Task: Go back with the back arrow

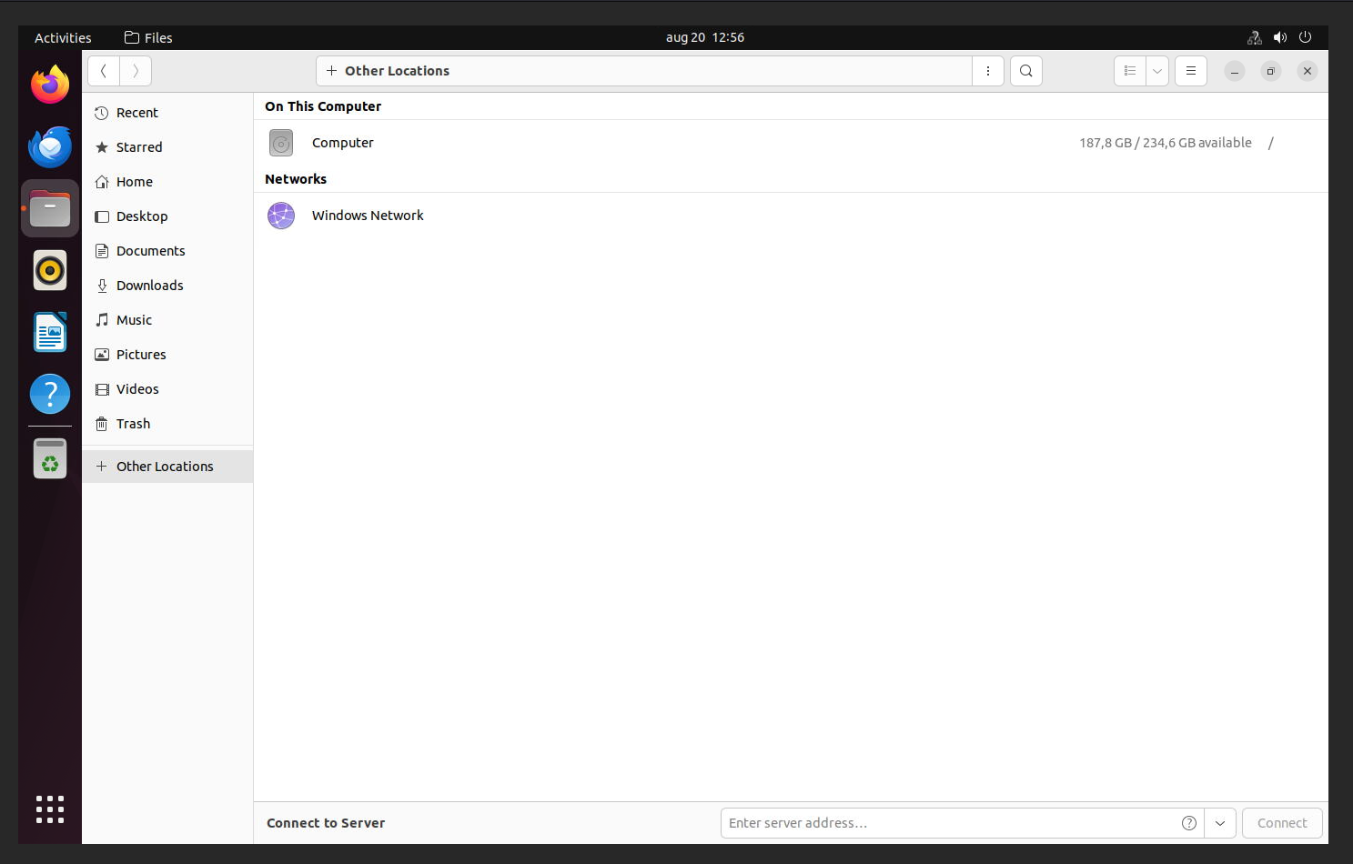Action: (104, 71)
